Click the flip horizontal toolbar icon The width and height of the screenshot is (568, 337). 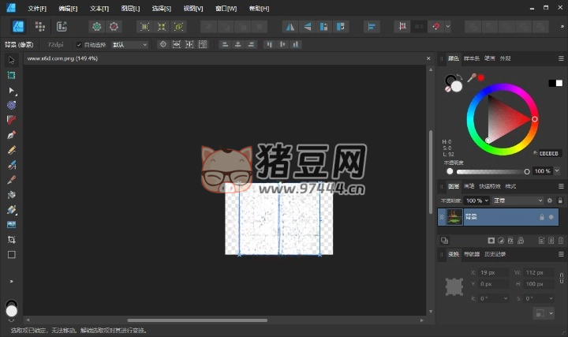290,26
